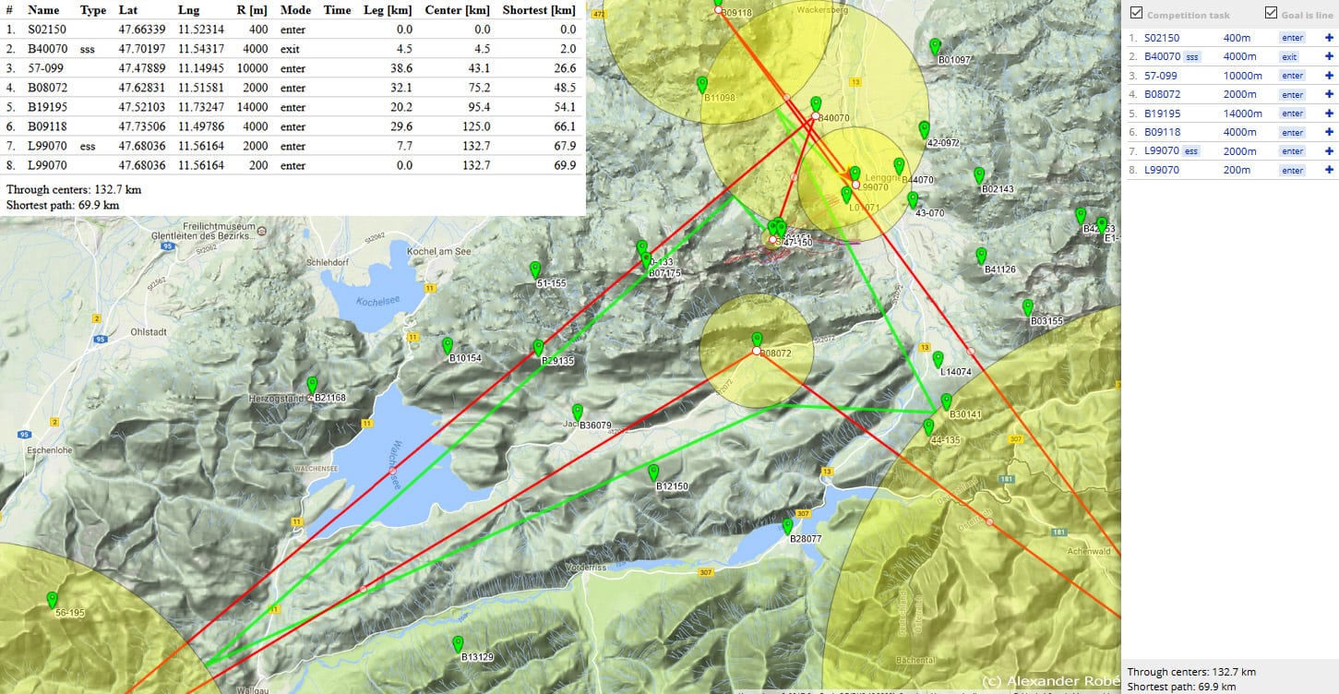Toggle enter mode for S02150 in side panel

click(x=1292, y=39)
